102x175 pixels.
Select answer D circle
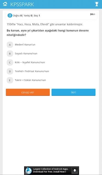point(10,71)
